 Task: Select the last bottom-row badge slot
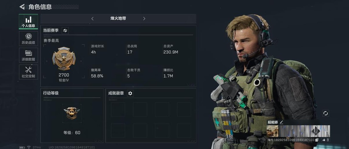point(184,131)
